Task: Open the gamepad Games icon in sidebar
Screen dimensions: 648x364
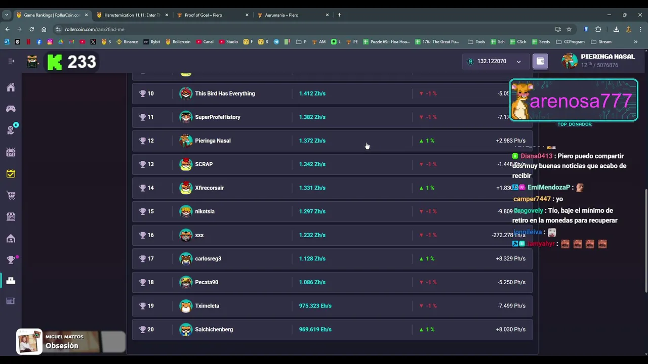Action: point(11,109)
